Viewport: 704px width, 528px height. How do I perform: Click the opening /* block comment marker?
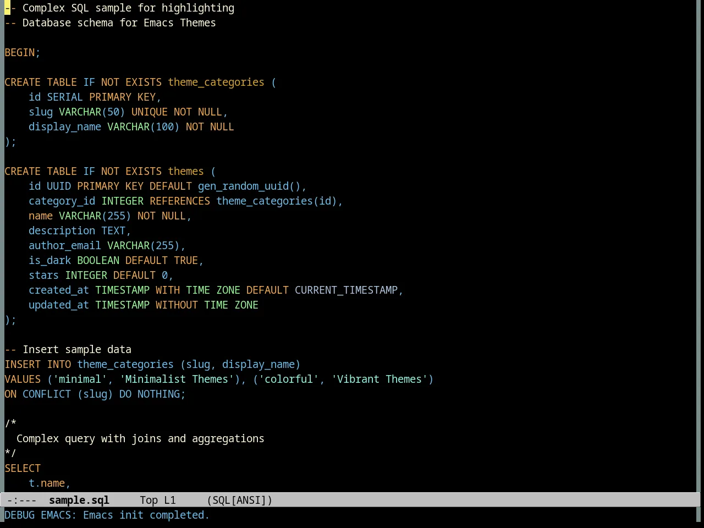pos(10,424)
